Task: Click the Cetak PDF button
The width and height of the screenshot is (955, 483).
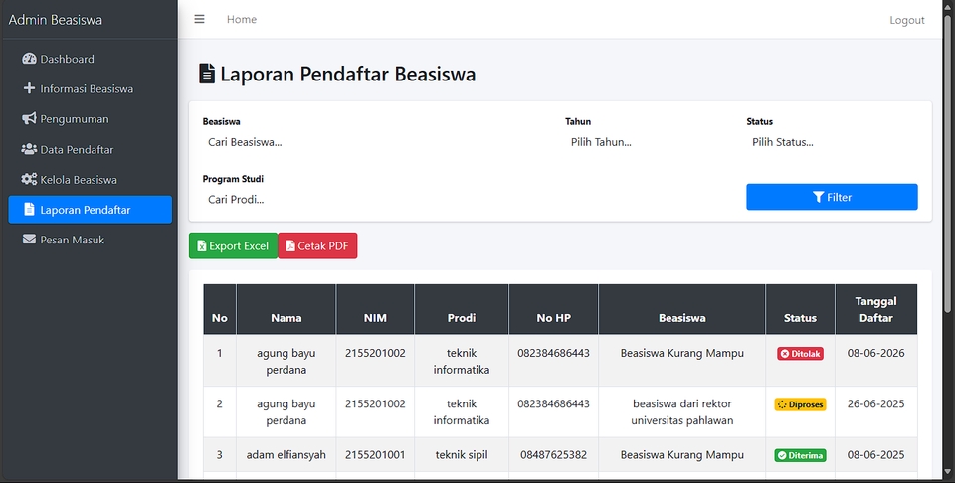Action: tap(317, 245)
